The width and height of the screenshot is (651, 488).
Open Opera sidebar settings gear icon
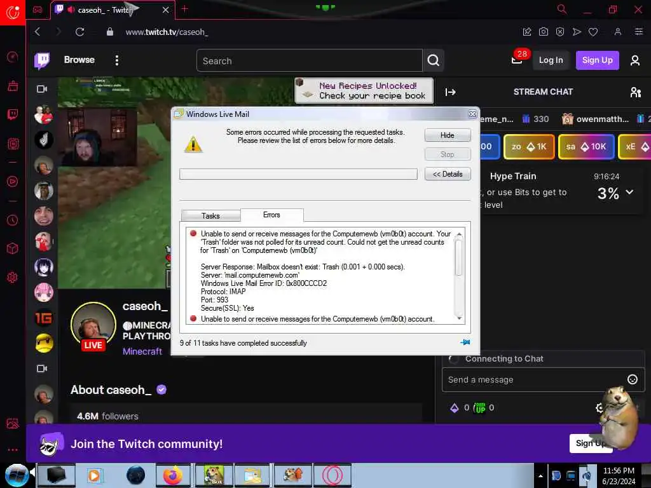13,277
